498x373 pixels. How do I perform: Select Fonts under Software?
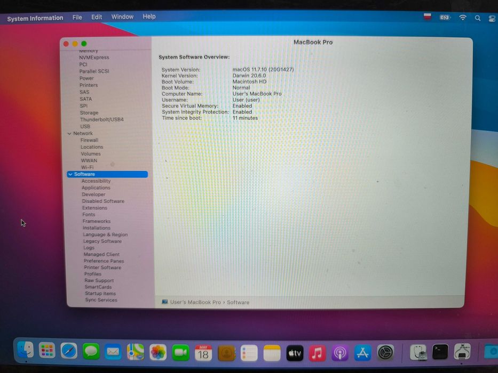tap(89, 214)
